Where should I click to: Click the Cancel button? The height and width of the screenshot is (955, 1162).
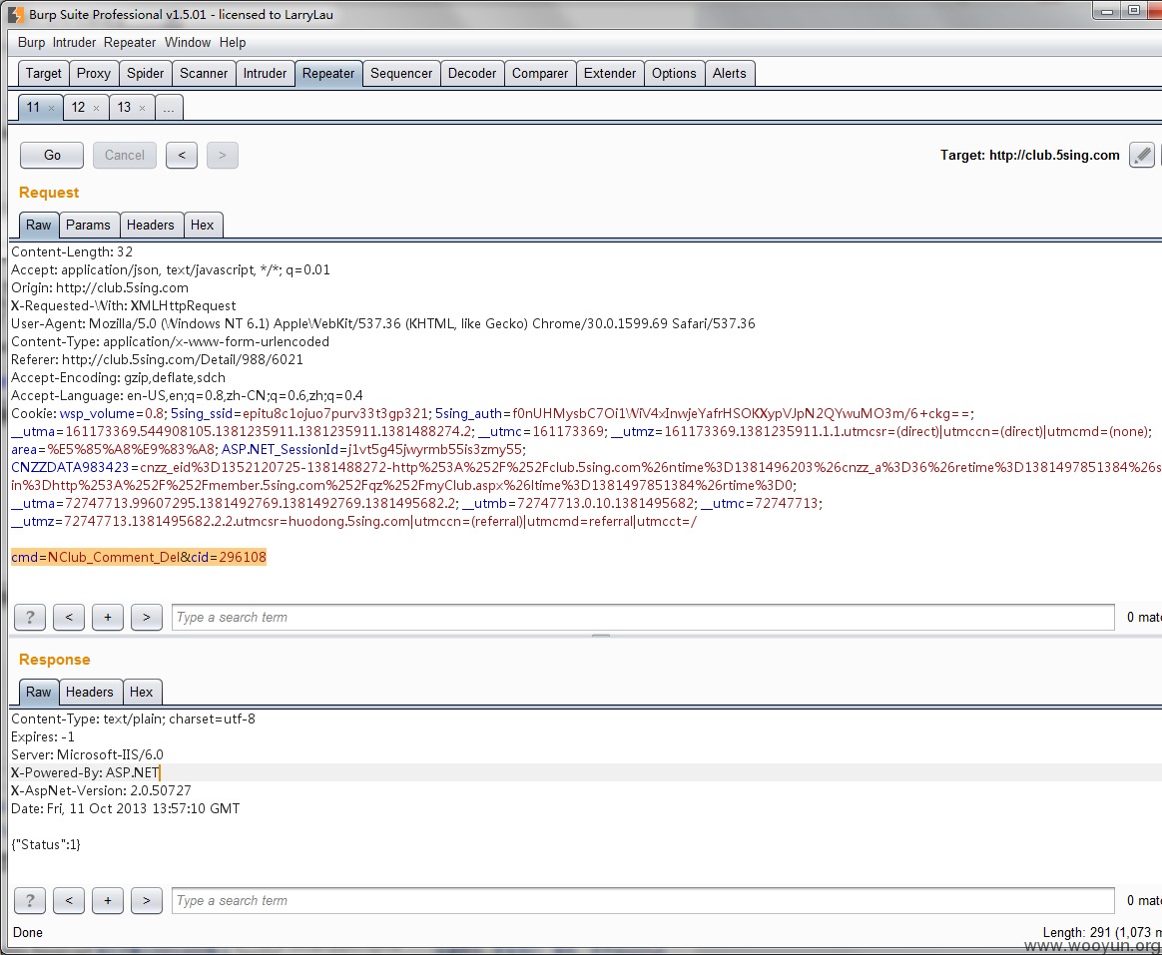point(125,155)
